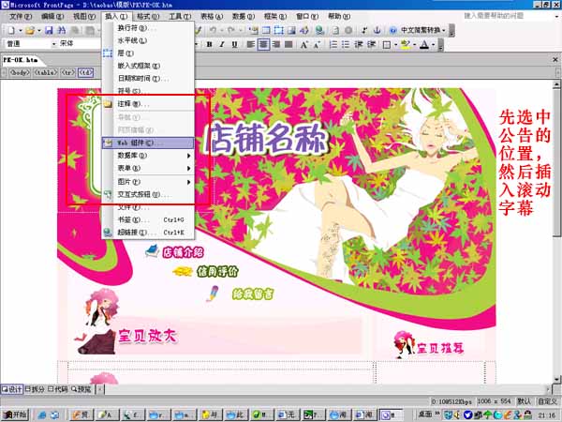Select the <table> tag selector
This screenshot has width=562, height=422.
pyautogui.click(x=46, y=72)
